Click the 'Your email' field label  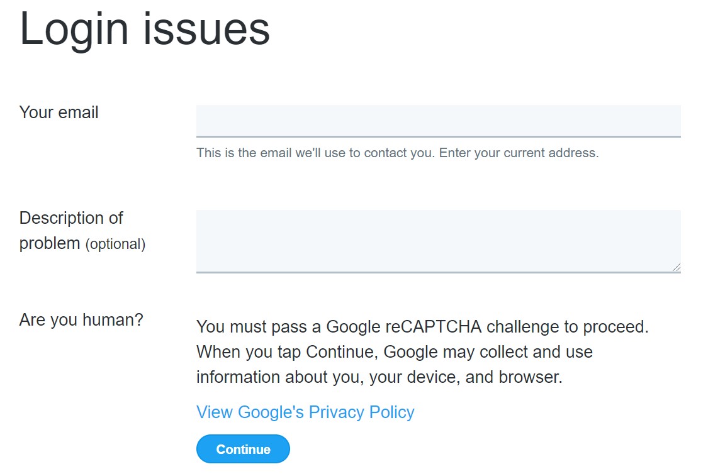point(59,113)
